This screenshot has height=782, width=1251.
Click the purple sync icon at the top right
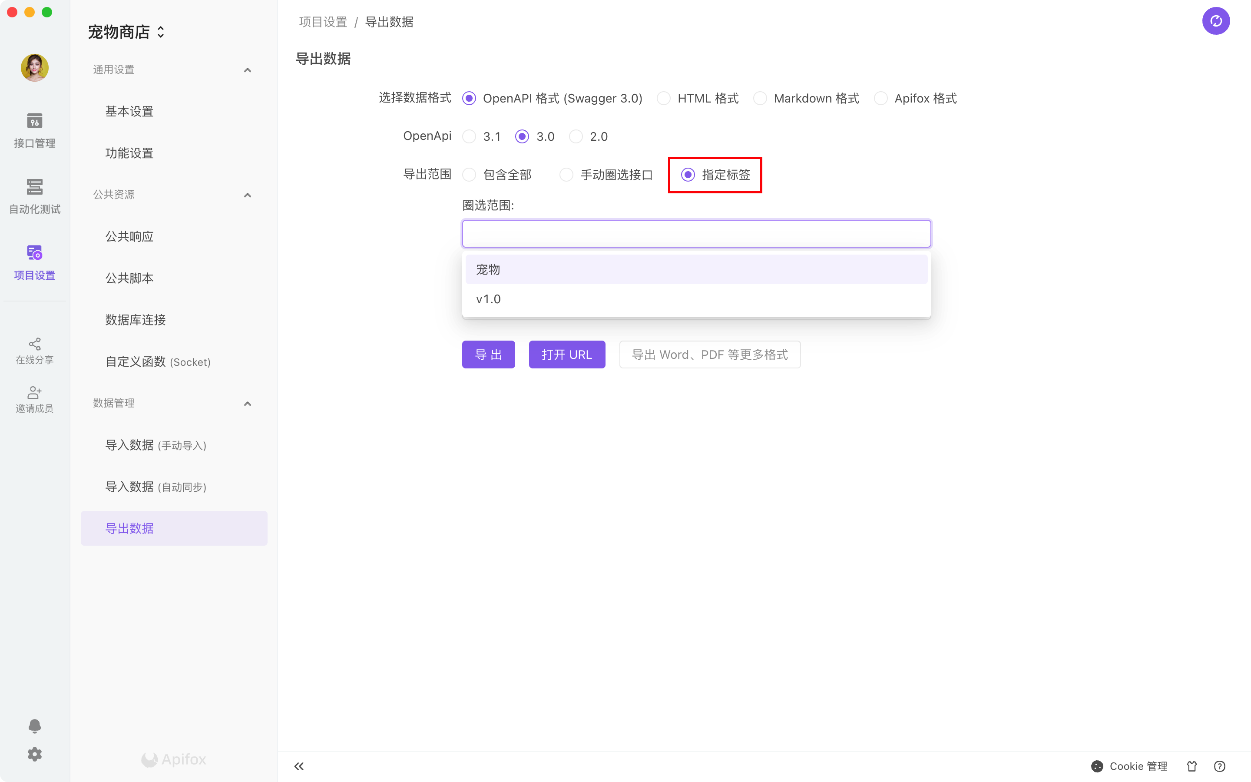(1215, 21)
